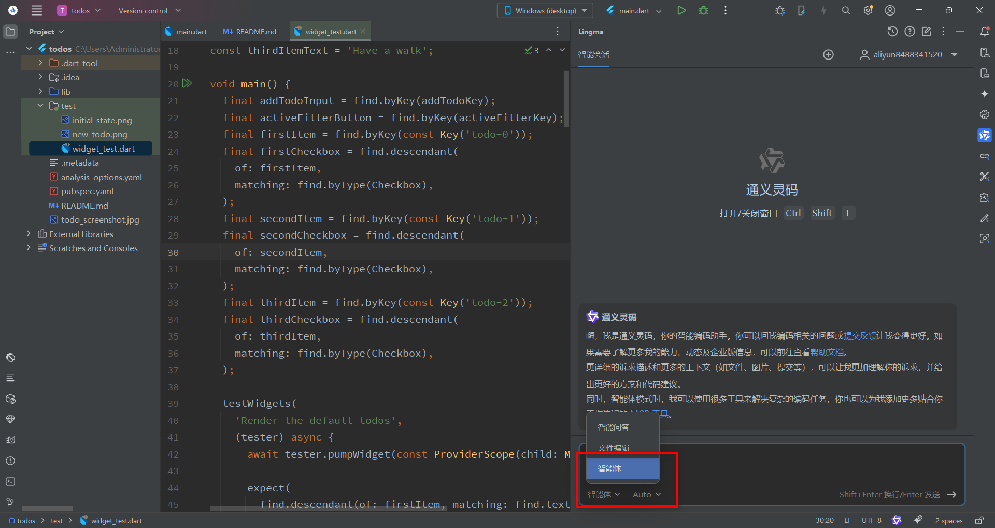Add a new session with the plus icon
This screenshot has height=528, width=995.
[829, 55]
